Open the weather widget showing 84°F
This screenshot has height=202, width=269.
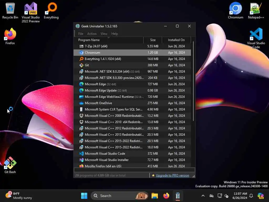click(19, 196)
